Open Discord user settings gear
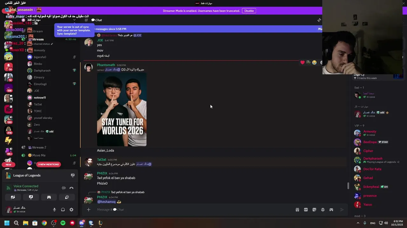The width and height of the screenshot is (407, 228). (71, 210)
